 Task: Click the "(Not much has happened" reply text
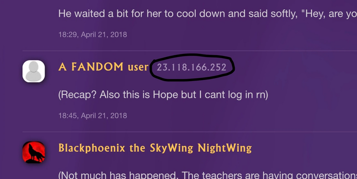click(x=208, y=175)
